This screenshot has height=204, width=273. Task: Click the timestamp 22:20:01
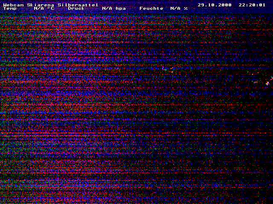coord(252,5)
